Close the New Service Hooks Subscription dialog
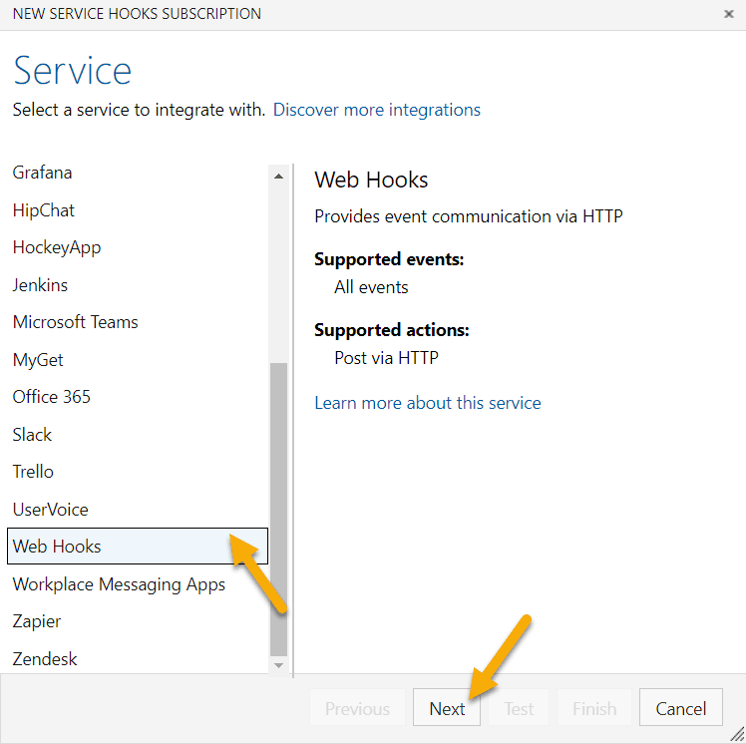Screen dimensions: 746x744 tap(728, 14)
